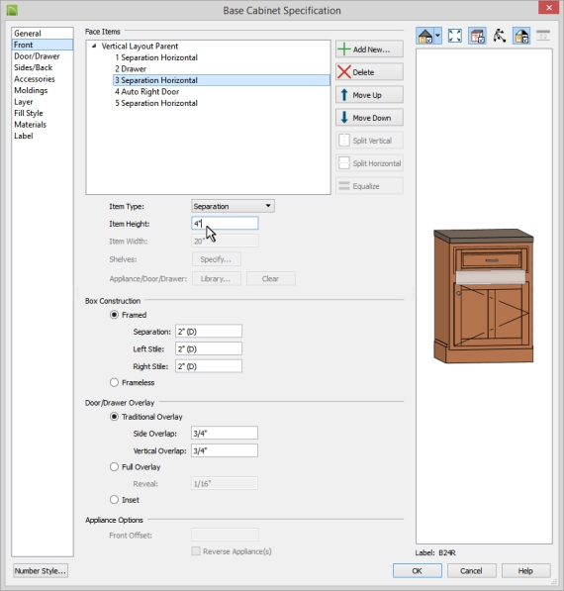
Task: Click the house rendering view icon
Action: [x=424, y=37]
